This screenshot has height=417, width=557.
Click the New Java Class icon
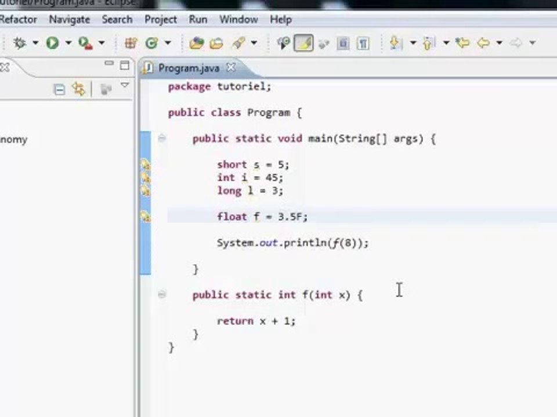151,43
